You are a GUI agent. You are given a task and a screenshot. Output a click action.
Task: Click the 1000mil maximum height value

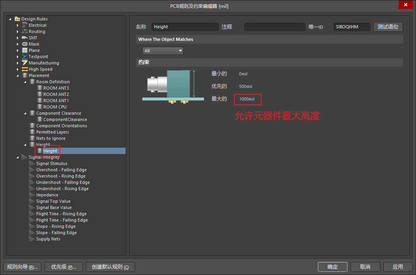(x=247, y=99)
